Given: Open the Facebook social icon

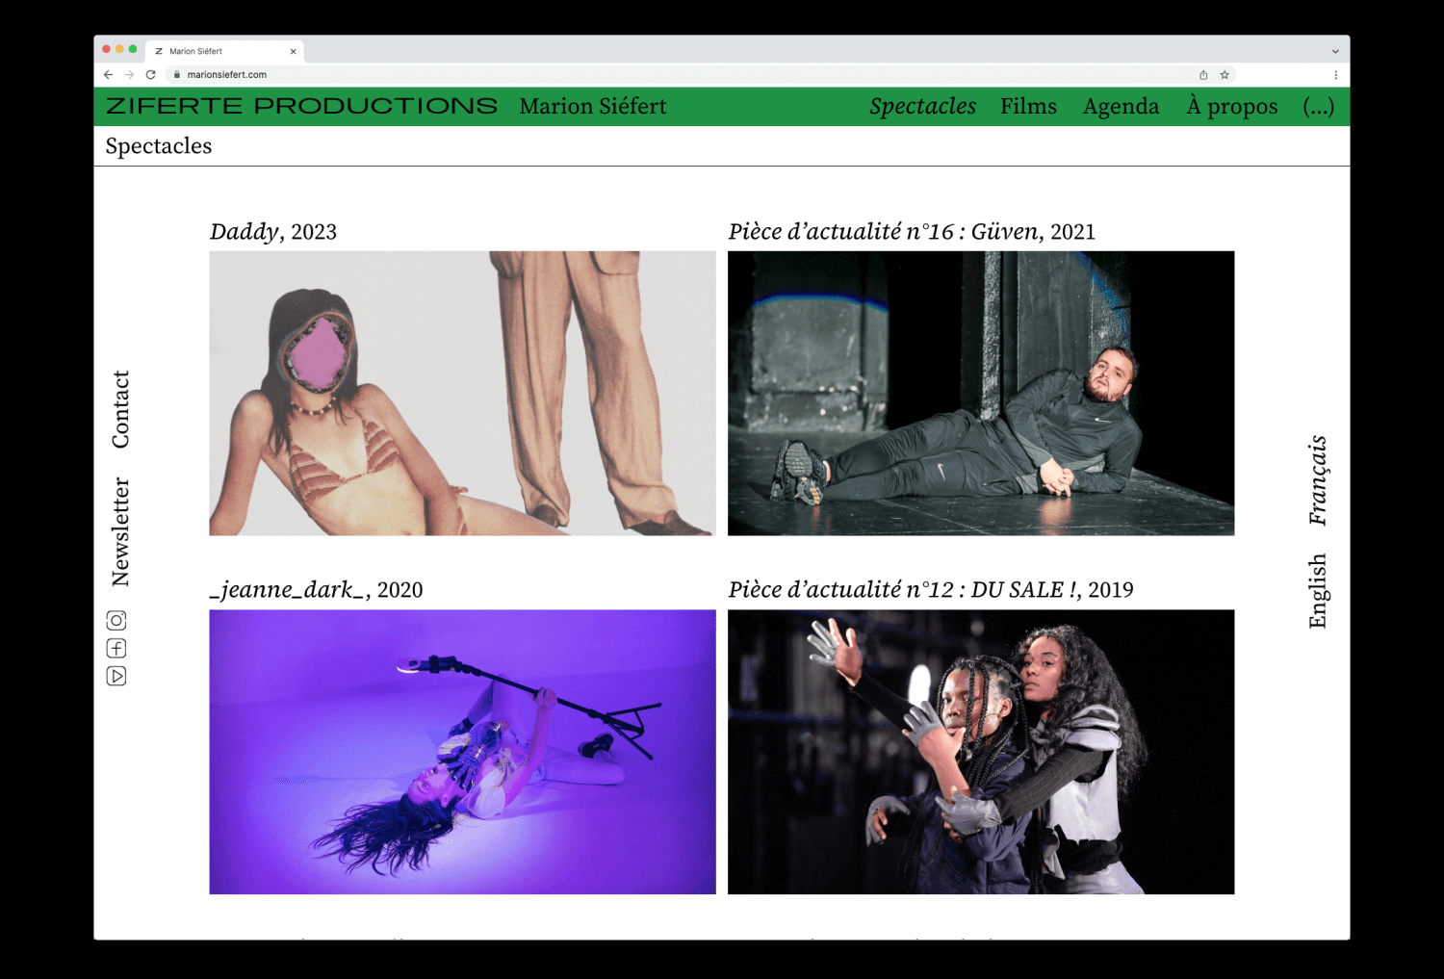Looking at the screenshot, I should tap(116, 649).
